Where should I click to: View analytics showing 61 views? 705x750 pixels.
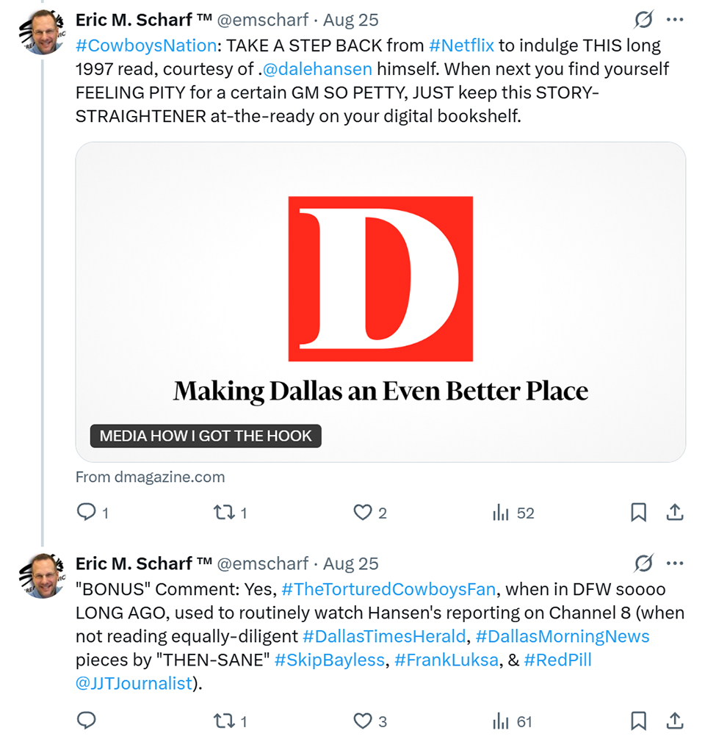501,721
